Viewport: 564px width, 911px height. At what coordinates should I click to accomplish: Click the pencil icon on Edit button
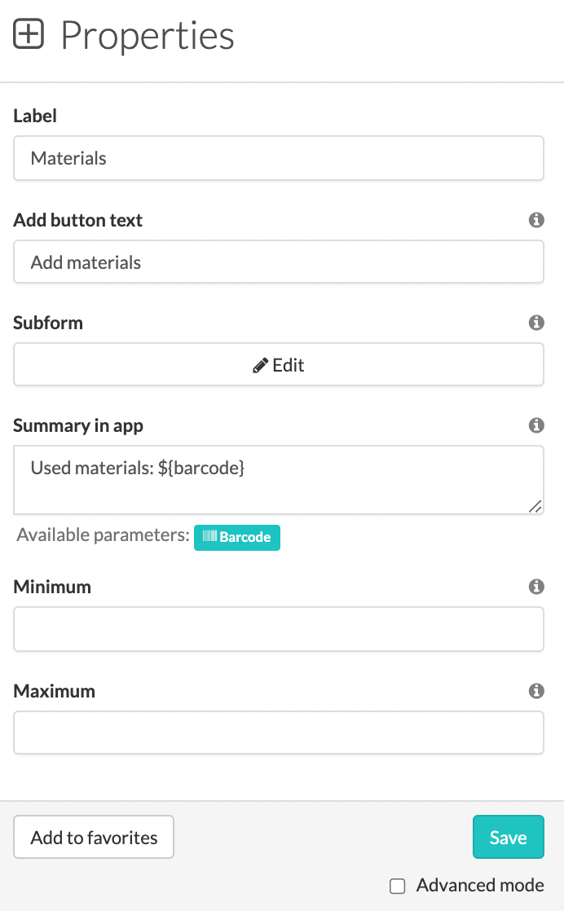[x=262, y=364]
